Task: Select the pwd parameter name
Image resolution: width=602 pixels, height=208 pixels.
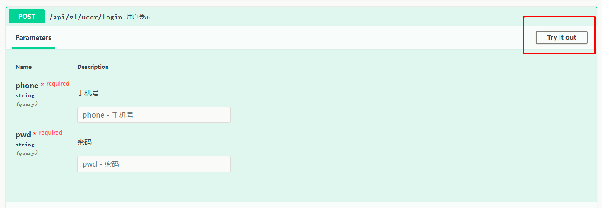Action: click(x=23, y=135)
